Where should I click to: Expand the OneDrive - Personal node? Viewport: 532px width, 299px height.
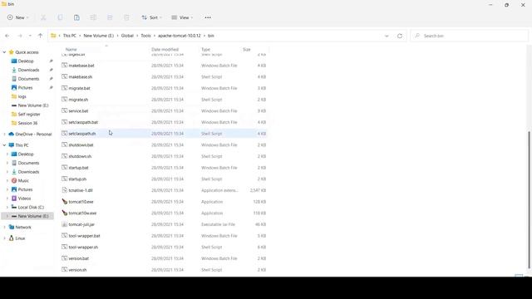point(4,135)
